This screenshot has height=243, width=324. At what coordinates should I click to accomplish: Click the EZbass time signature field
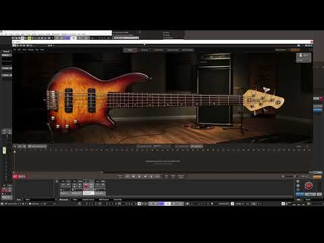(x=167, y=176)
